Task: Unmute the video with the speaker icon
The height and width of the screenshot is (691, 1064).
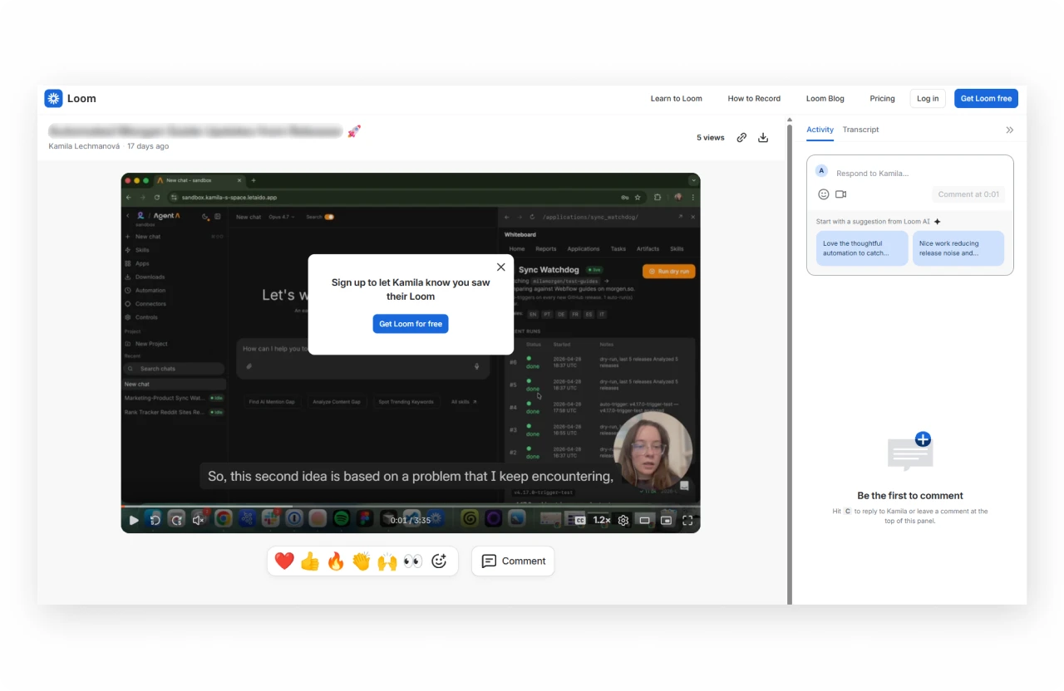Action: click(x=199, y=520)
